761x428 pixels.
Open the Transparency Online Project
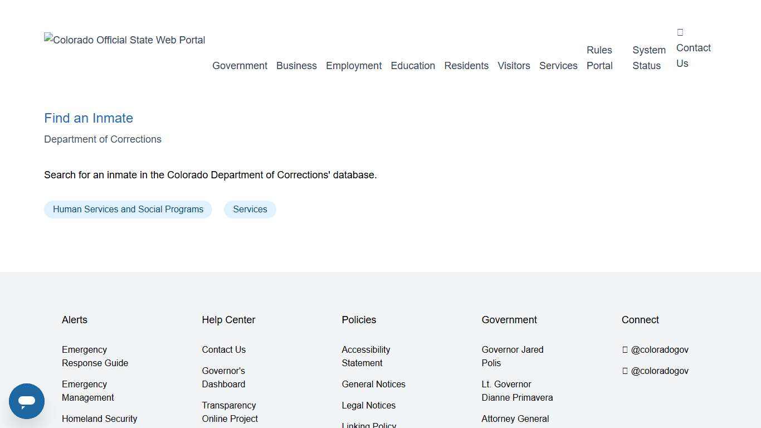tap(230, 412)
